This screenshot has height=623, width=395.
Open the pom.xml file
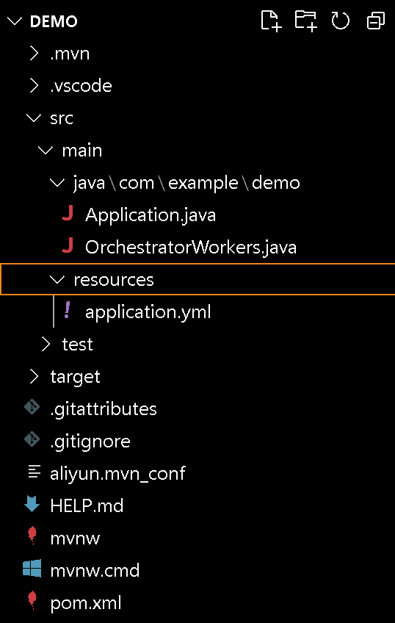86,603
